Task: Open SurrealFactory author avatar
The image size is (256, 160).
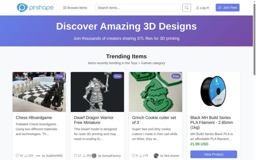Action: (x=94, y=156)
